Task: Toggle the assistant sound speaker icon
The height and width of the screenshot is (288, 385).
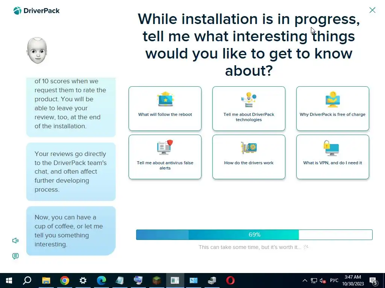Action: pyautogui.click(x=15, y=240)
